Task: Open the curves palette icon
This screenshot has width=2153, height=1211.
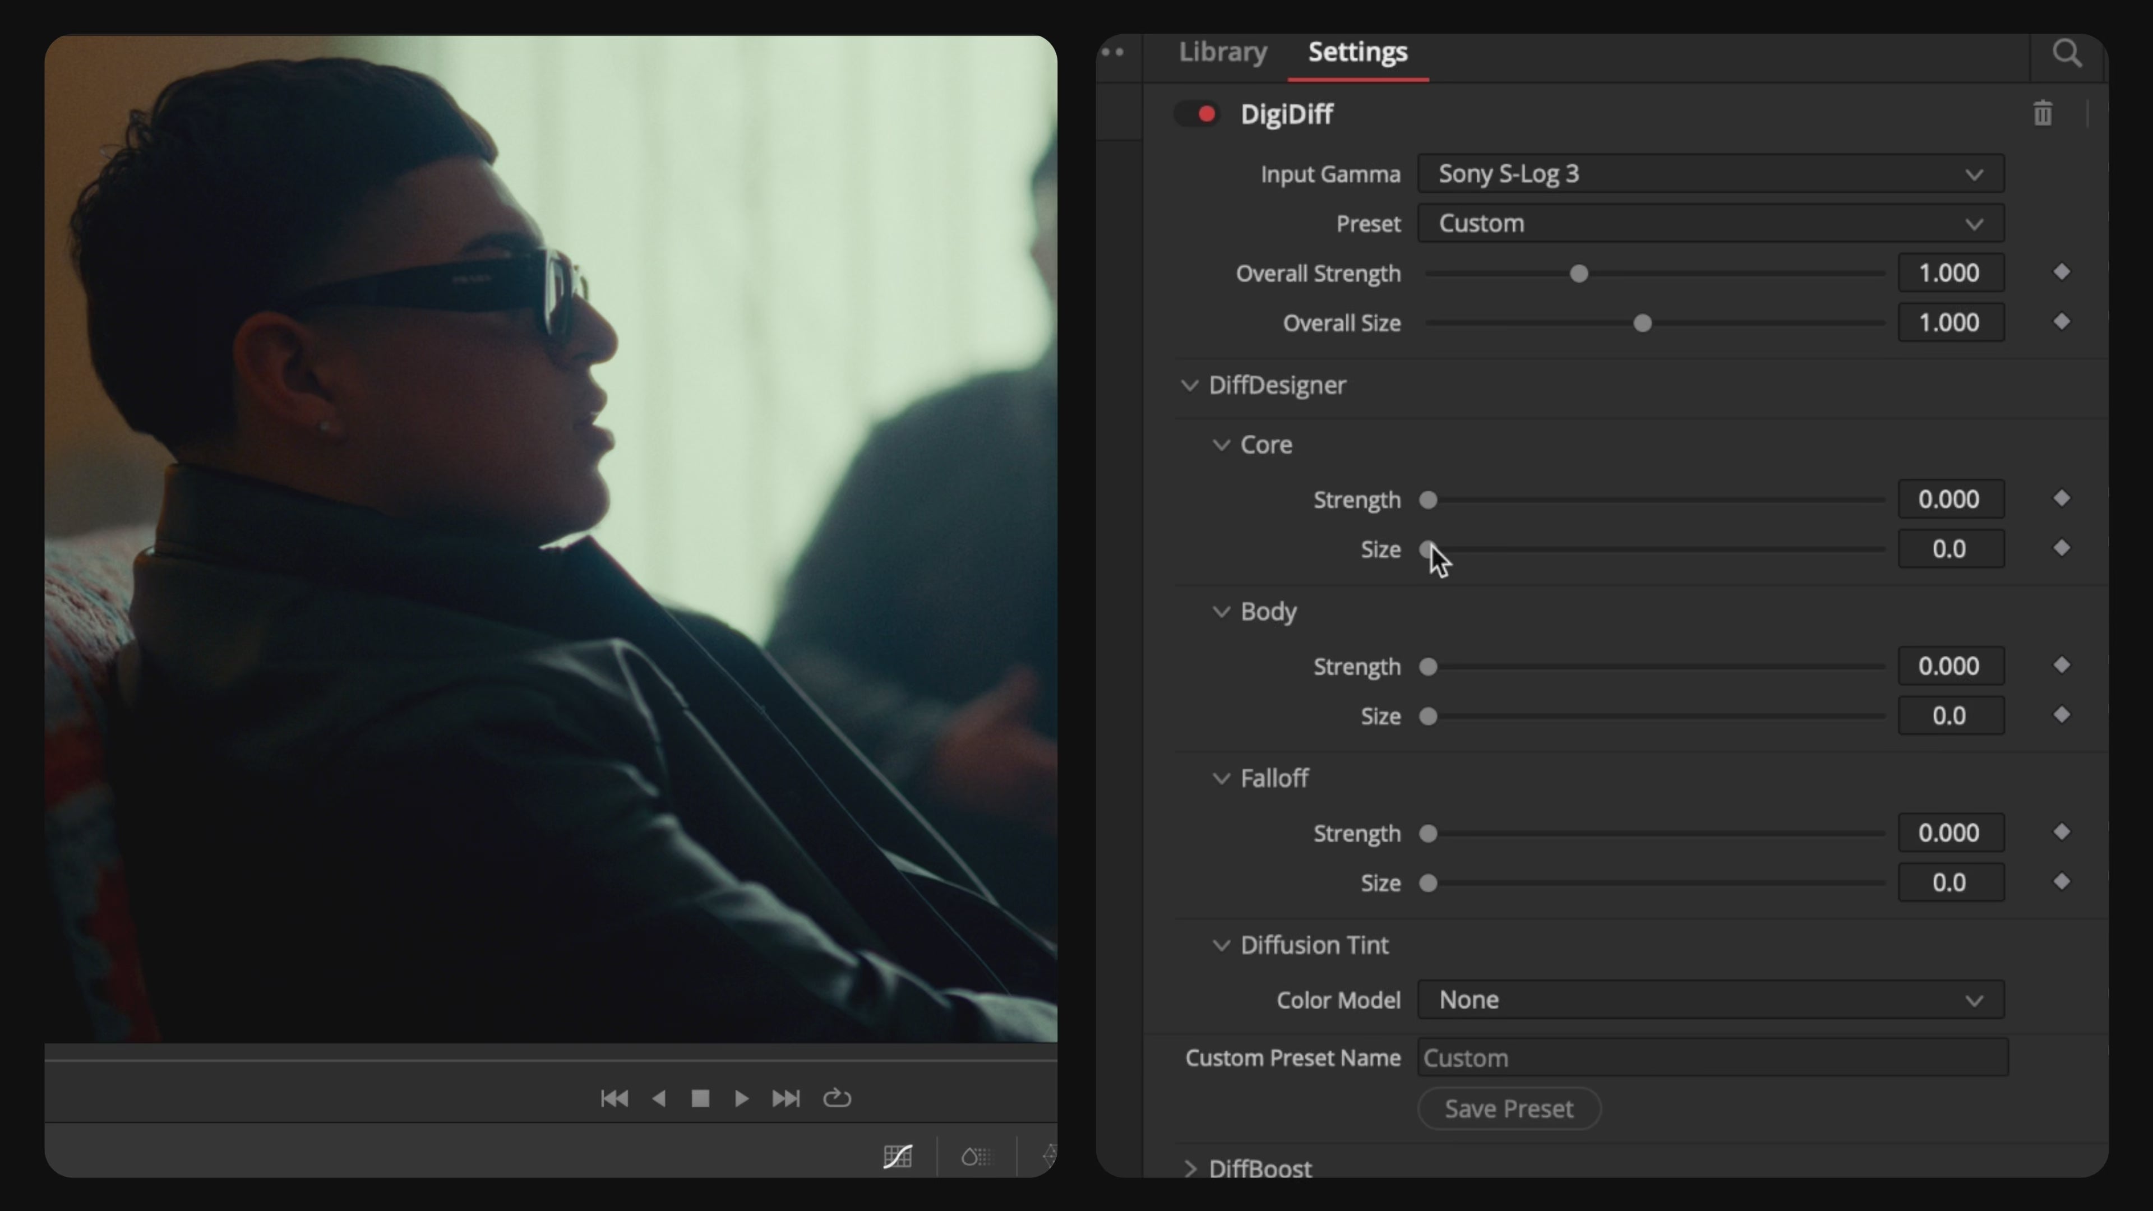Action: [898, 1157]
